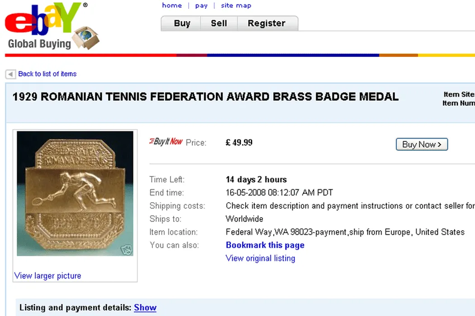Click the brass tennis medal thumbnail
The image size is (475, 316).
pyautogui.click(x=75, y=193)
